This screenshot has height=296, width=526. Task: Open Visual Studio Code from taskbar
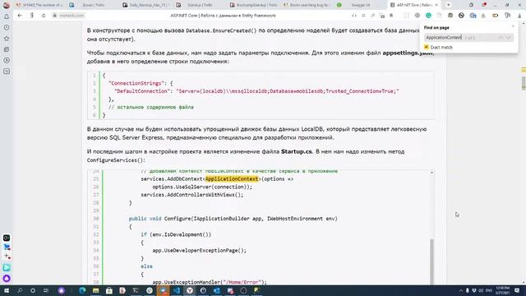coord(177,290)
